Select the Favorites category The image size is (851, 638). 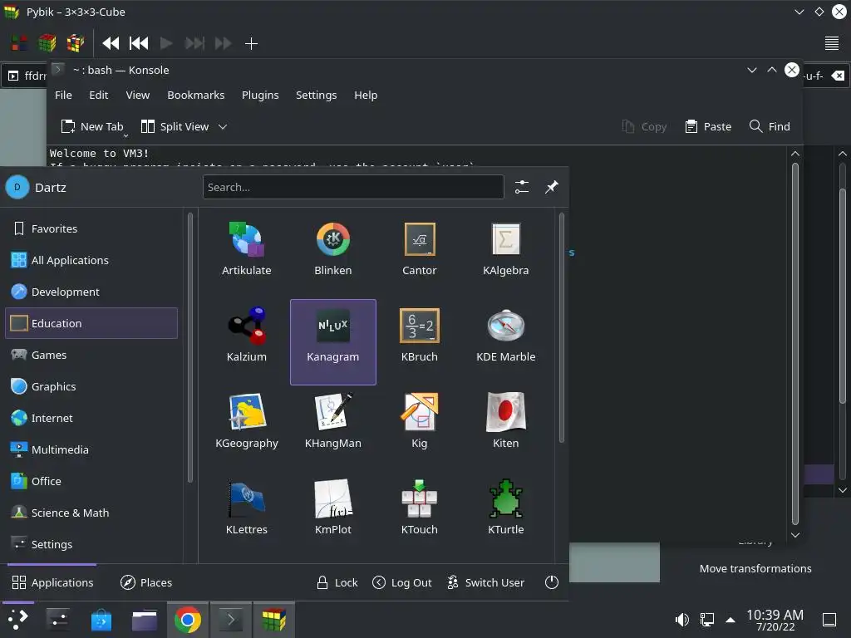[91, 229]
